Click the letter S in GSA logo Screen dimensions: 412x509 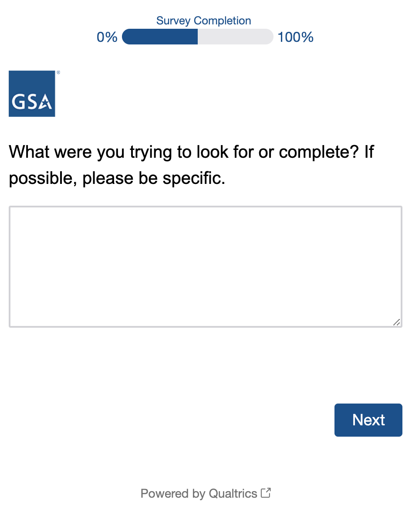pos(31,102)
